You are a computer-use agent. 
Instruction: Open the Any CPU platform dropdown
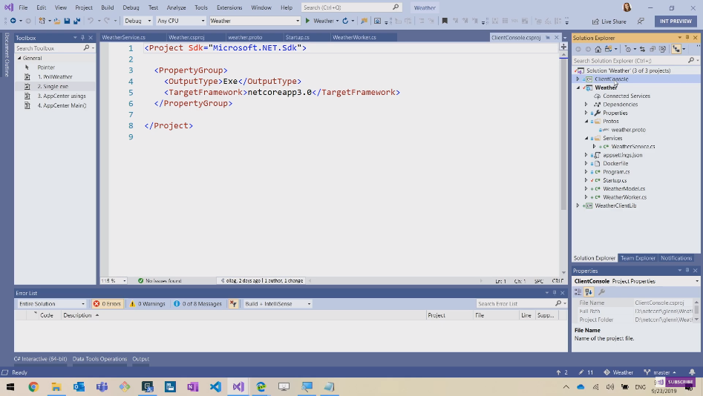tap(180, 21)
